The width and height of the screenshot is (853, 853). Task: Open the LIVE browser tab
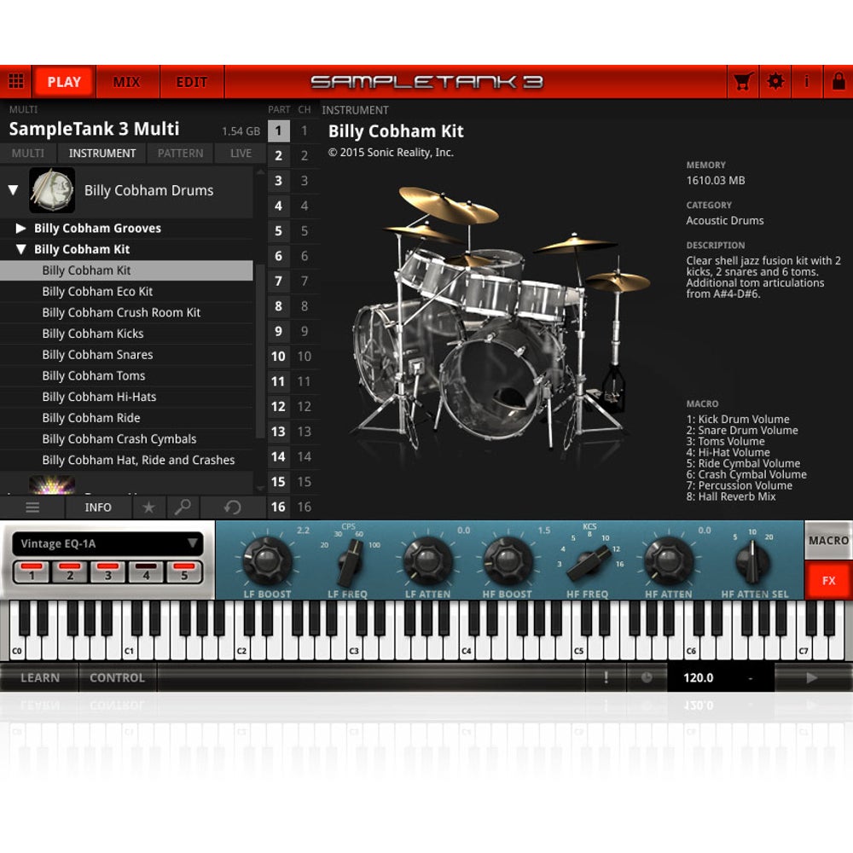241,154
